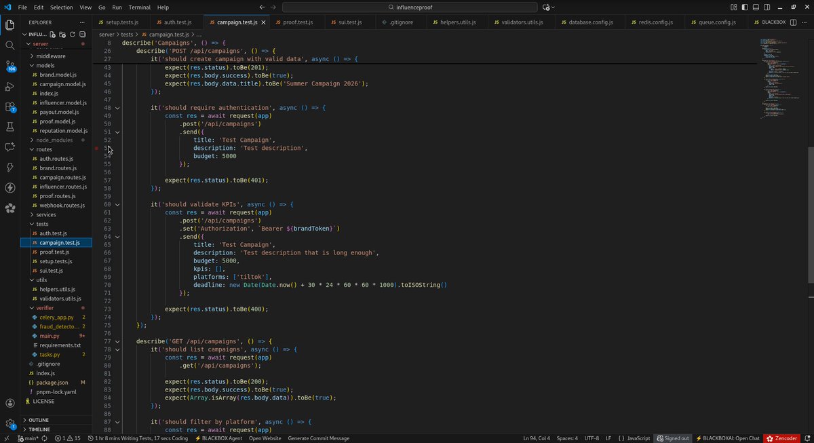Click Generate Commit Message in status bar
This screenshot has width=814, height=443.
(x=319, y=438)
